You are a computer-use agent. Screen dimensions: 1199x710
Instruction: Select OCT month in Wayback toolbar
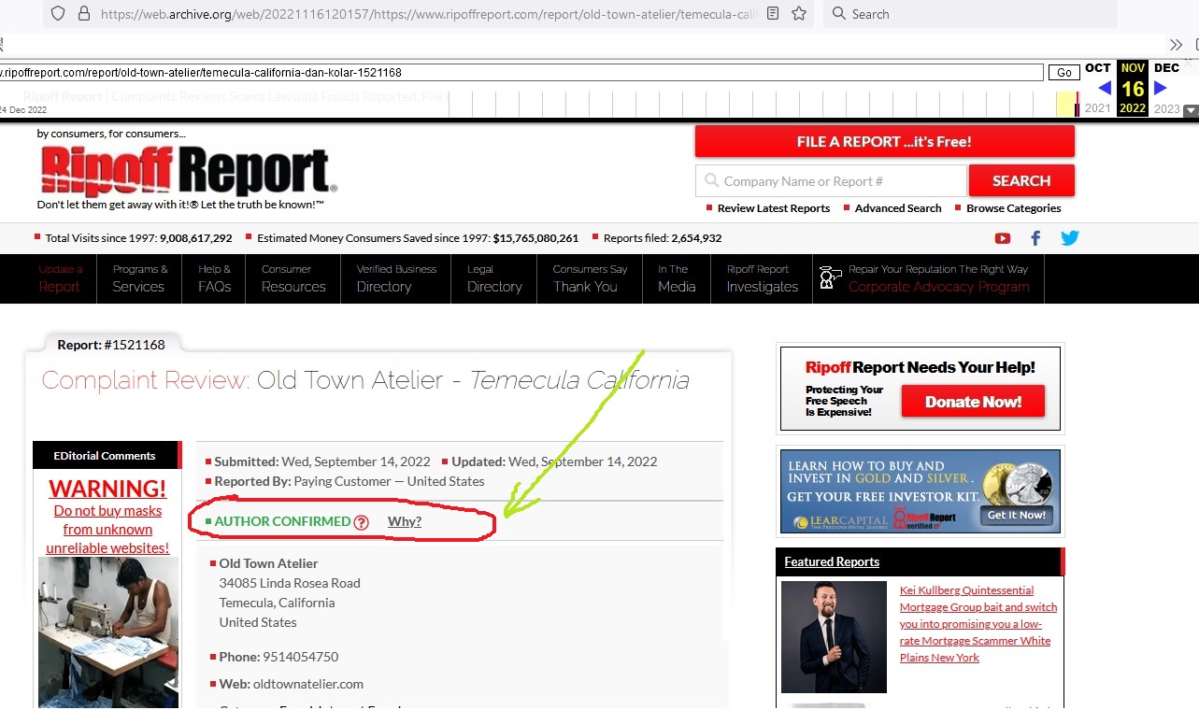1097,68
